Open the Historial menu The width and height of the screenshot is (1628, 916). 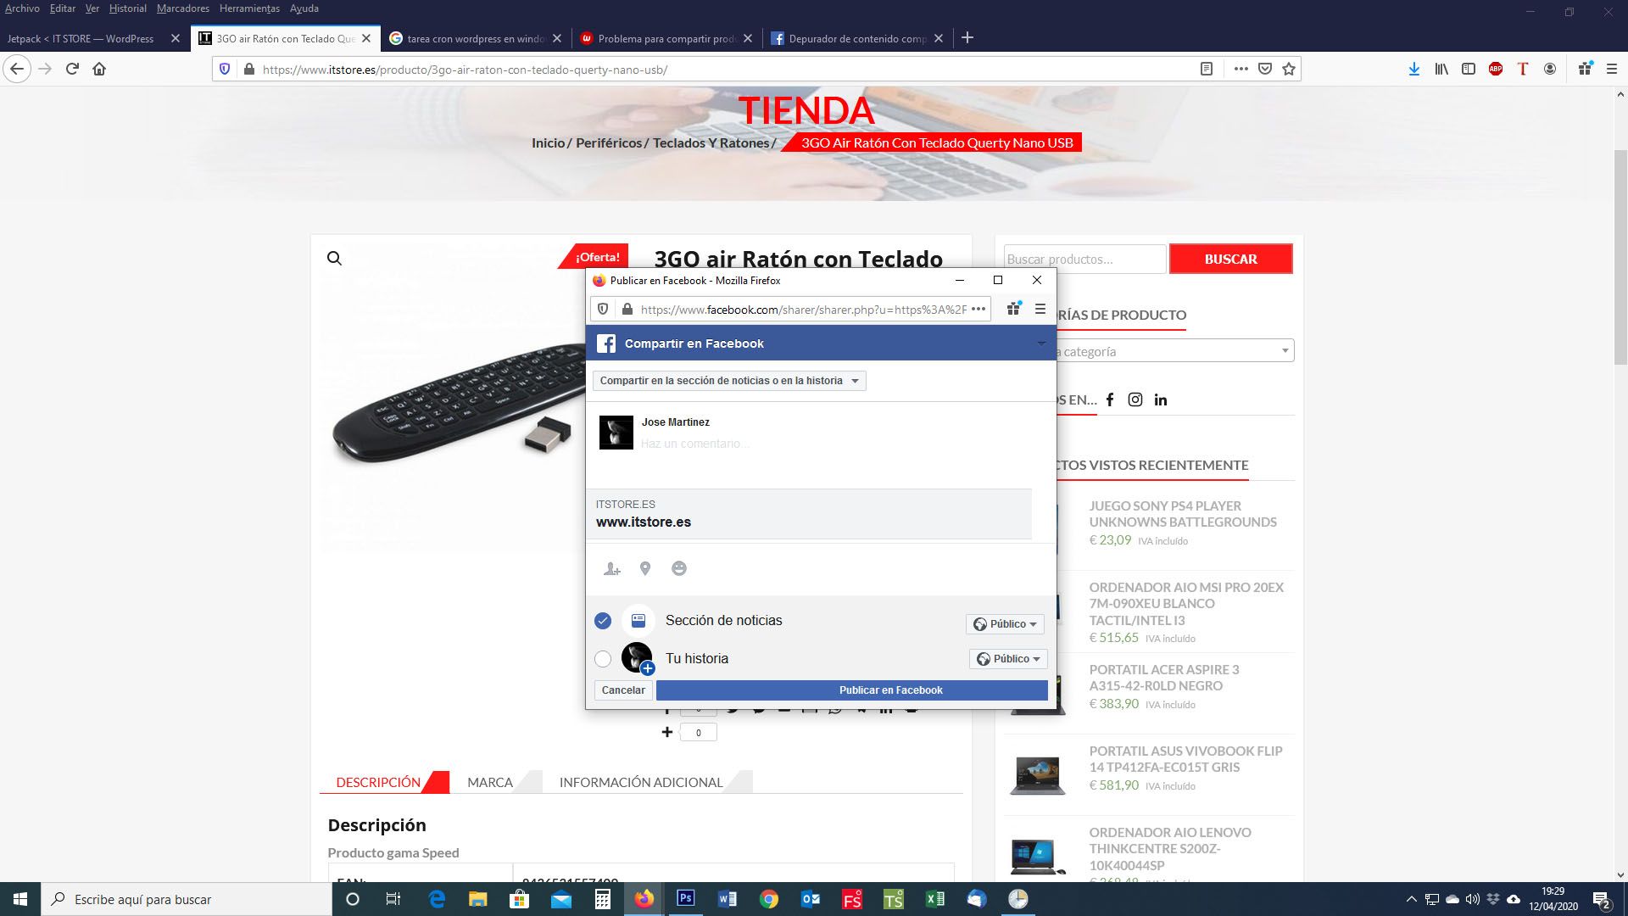click(127, 8)
